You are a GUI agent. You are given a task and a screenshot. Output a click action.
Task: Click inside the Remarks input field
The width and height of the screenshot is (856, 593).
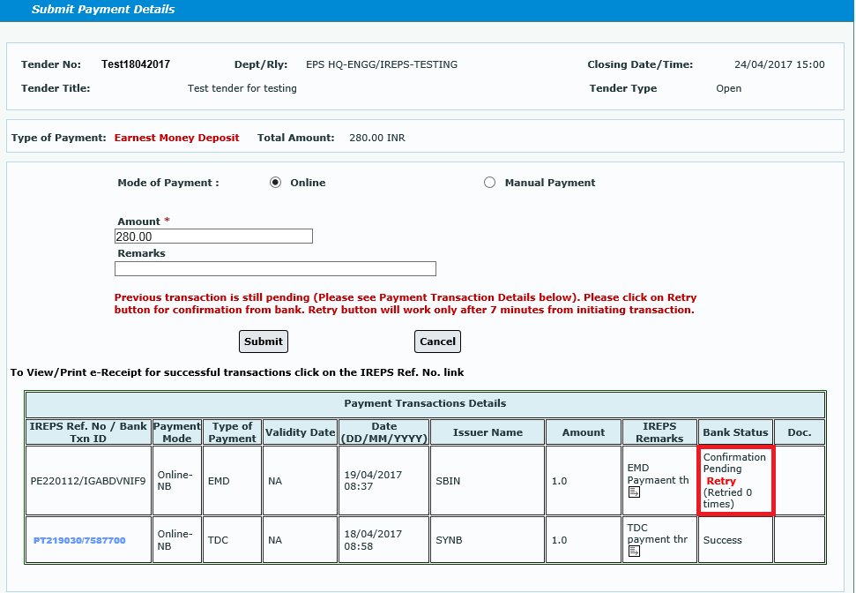(275, 268)
